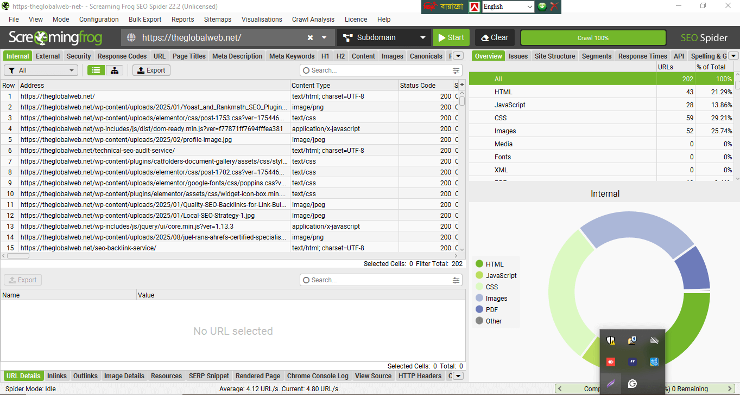This screenshot has height=395, width=740.
Task: Open the All filter dropdown
Action: pyautogui.click(x=41, y=70)
